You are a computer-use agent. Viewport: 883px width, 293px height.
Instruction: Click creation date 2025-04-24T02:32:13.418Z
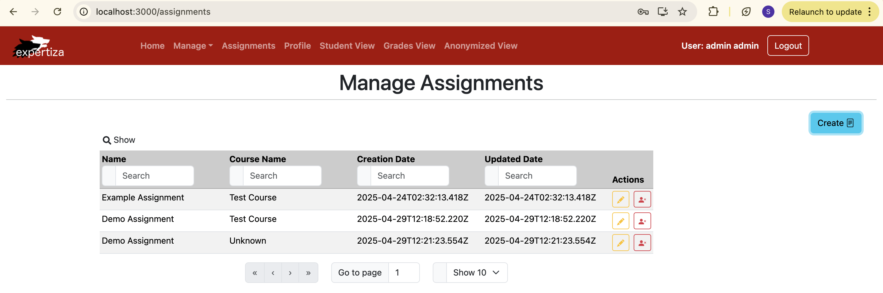click(413, 198)
